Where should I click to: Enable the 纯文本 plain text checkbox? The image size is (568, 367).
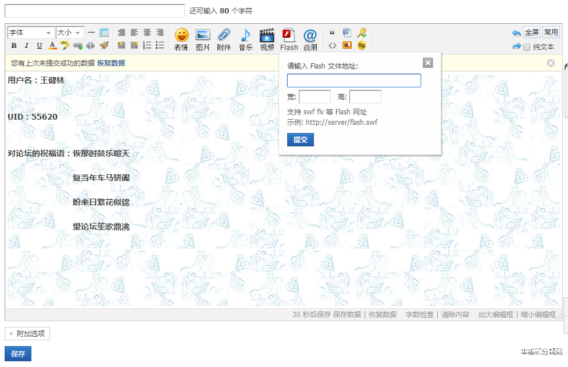point(527,47)
